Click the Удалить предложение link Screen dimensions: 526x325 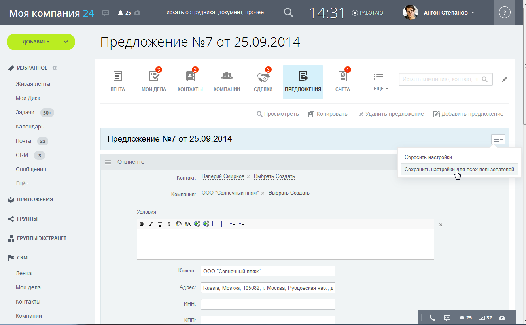pyautogui.click(x=391, y=114)
